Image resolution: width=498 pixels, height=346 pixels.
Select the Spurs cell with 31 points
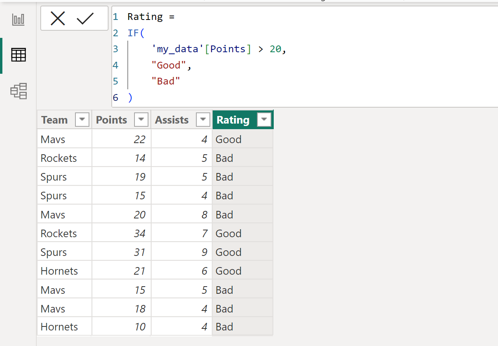(x=64, y=252)
